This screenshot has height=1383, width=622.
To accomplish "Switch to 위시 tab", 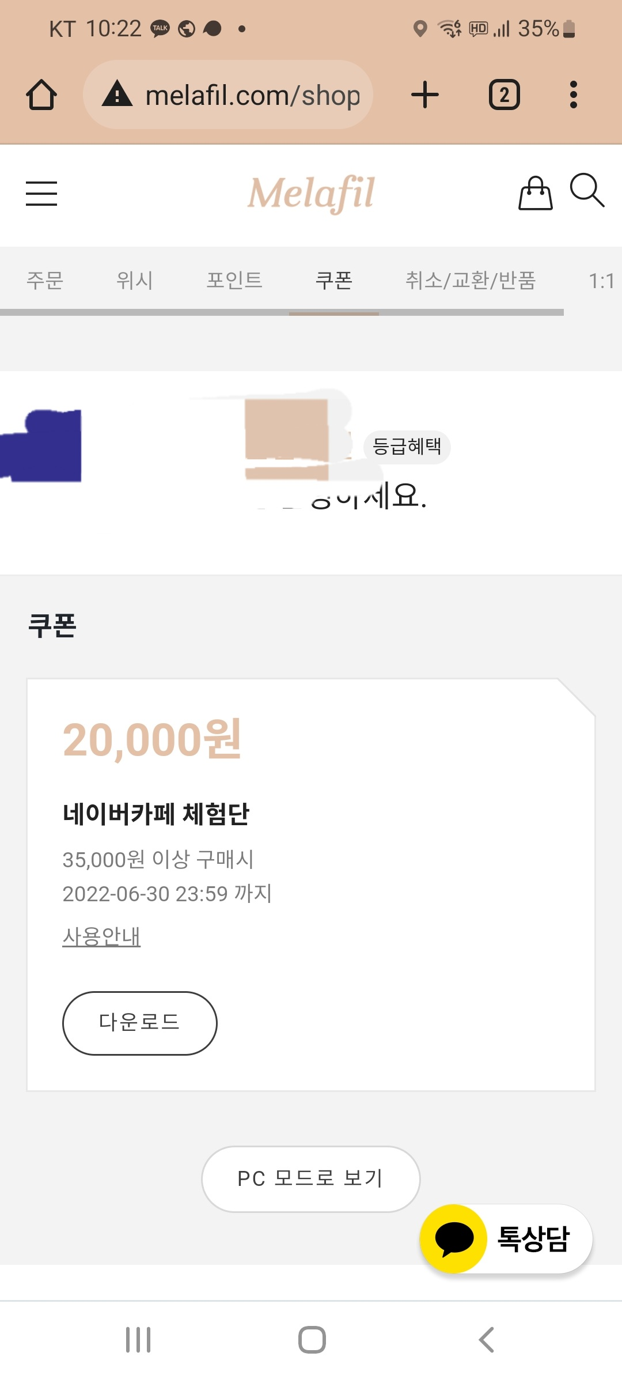I will (x=135, y=281).
